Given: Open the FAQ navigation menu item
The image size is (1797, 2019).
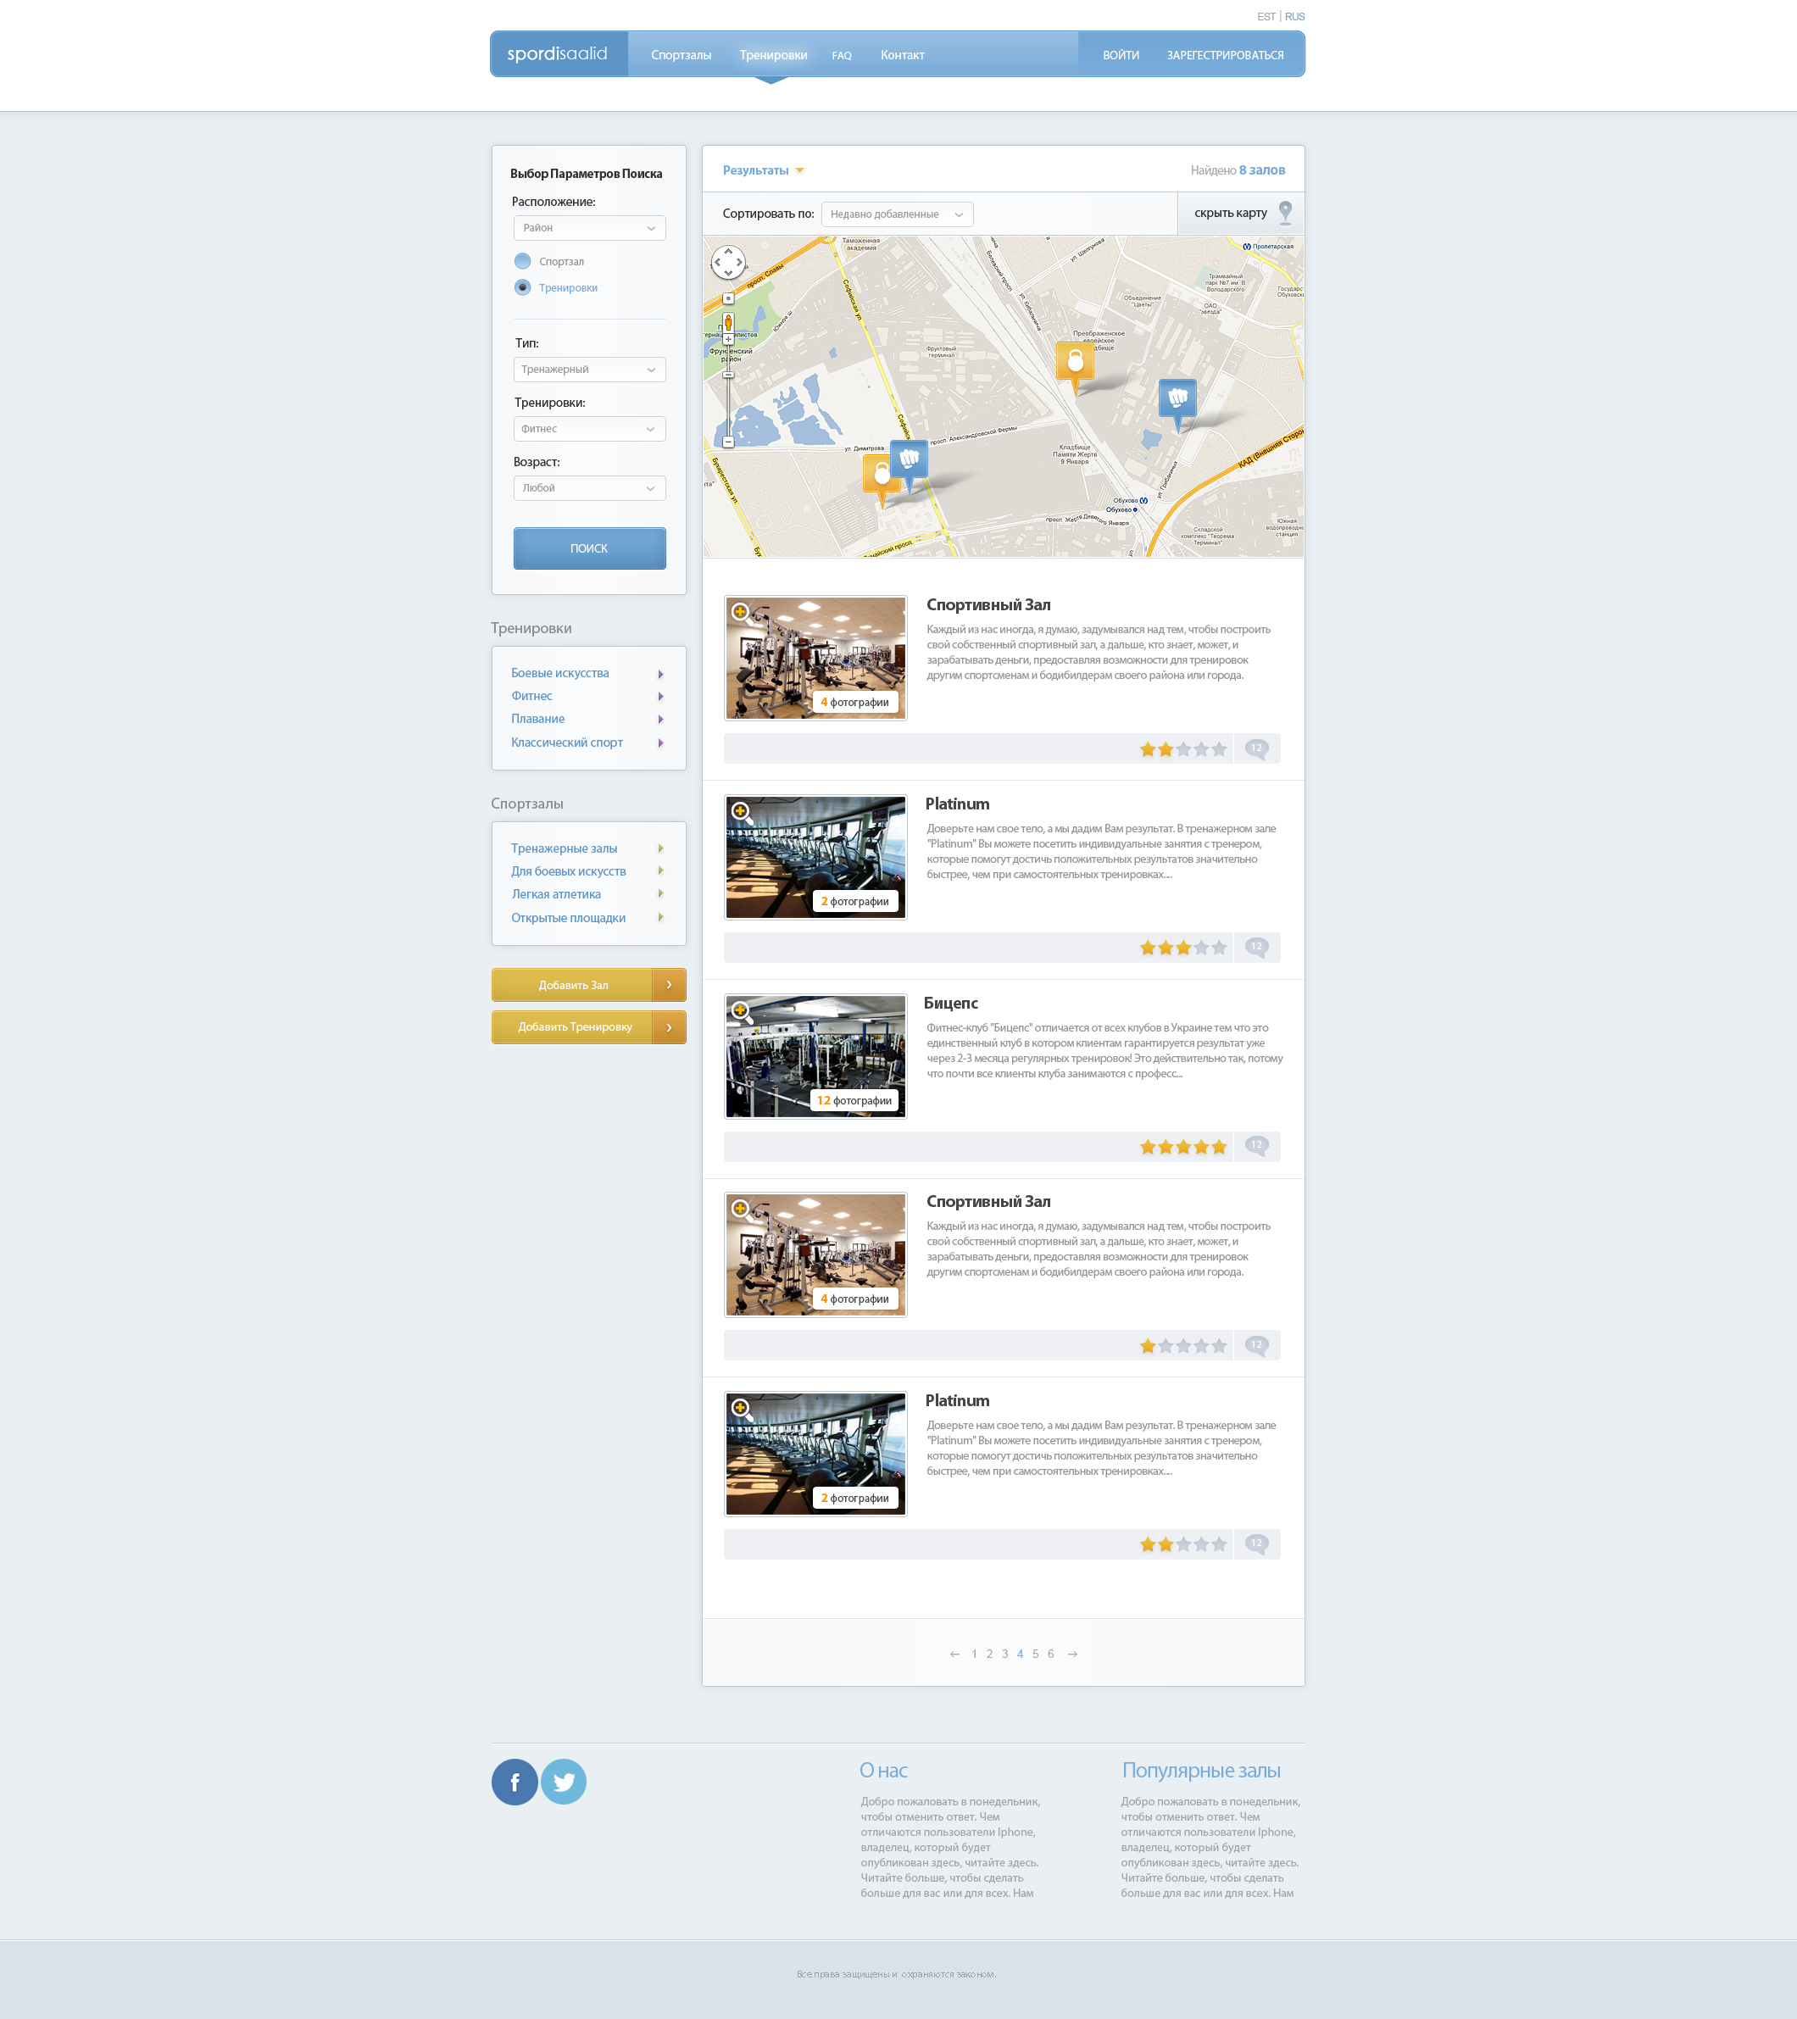Looking at the screenshot, I should [842, 55].
